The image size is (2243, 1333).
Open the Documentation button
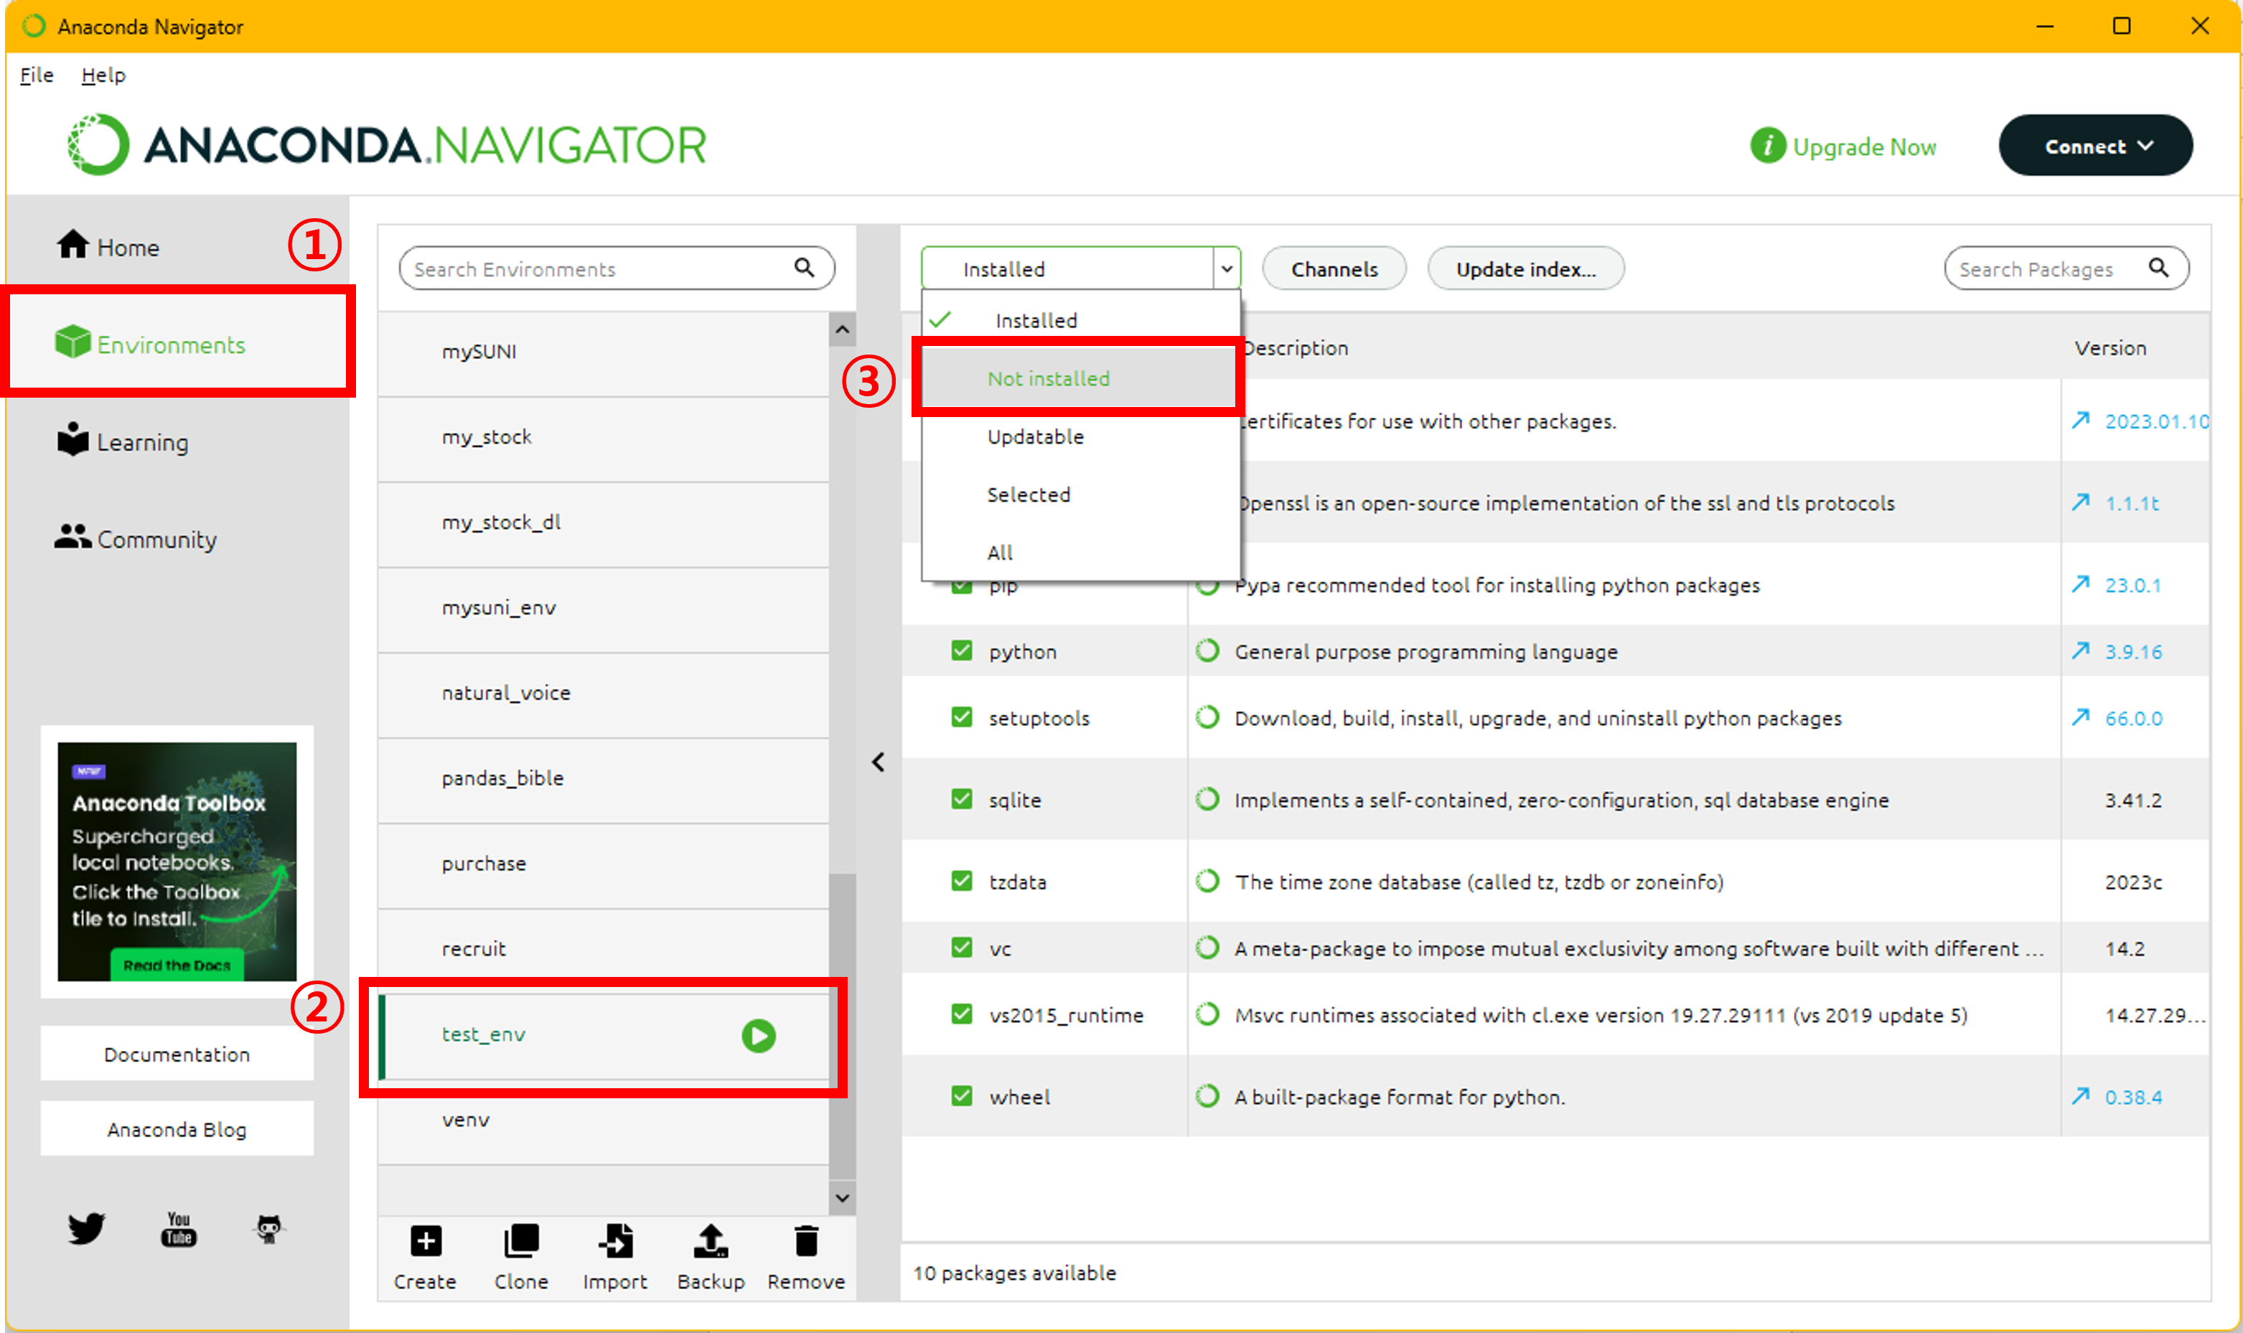177,1054
